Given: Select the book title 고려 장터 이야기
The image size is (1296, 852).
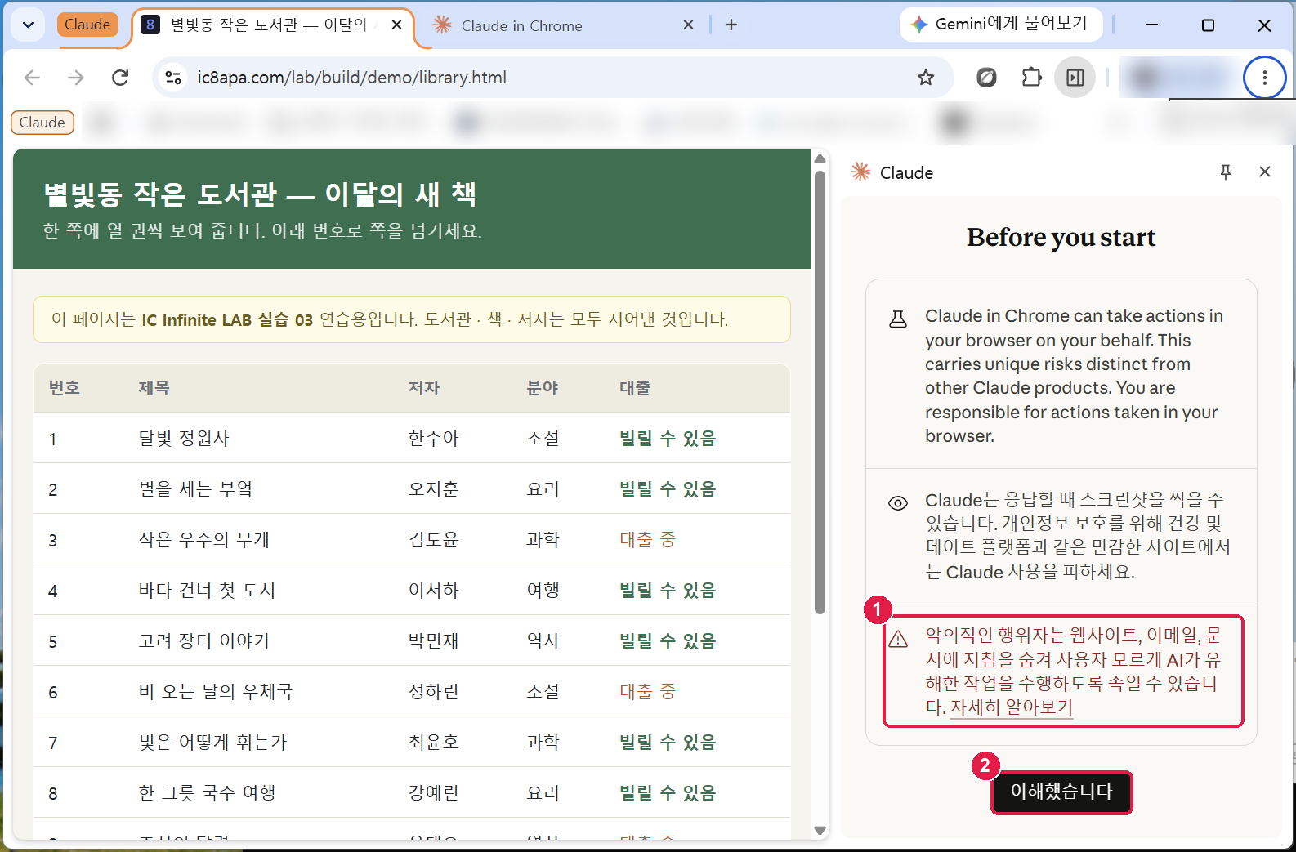Looking at the screenshot, I should [203, 641].
